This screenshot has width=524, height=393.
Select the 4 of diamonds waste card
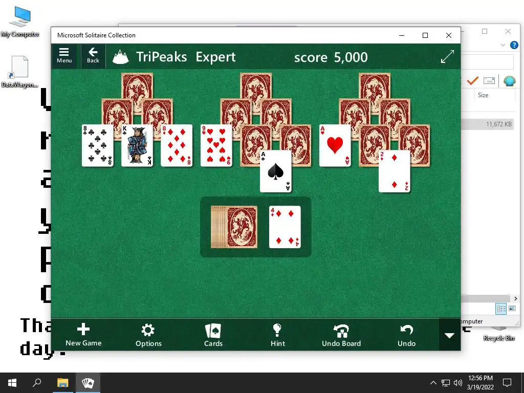coord(285,227)
